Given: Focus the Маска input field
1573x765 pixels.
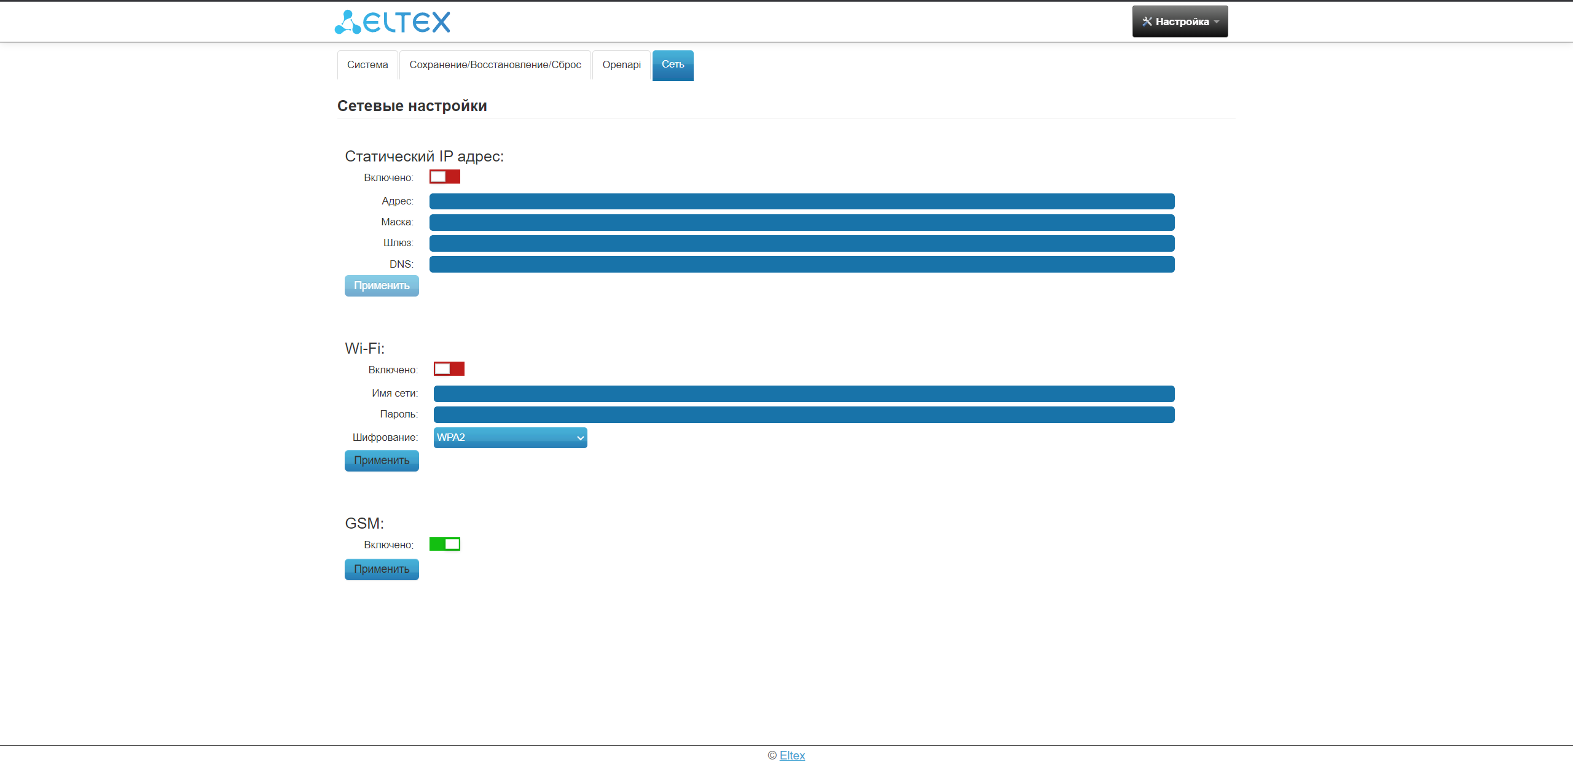Looking at the screenshot, I should 802,222.
